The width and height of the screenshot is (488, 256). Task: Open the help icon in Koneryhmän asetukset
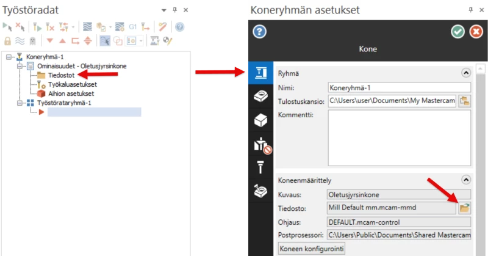point(259,32)
